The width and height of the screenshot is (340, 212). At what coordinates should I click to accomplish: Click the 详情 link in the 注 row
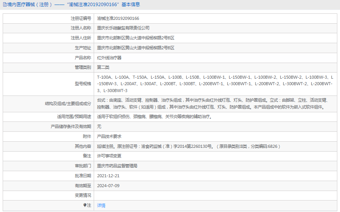(101, 206)
